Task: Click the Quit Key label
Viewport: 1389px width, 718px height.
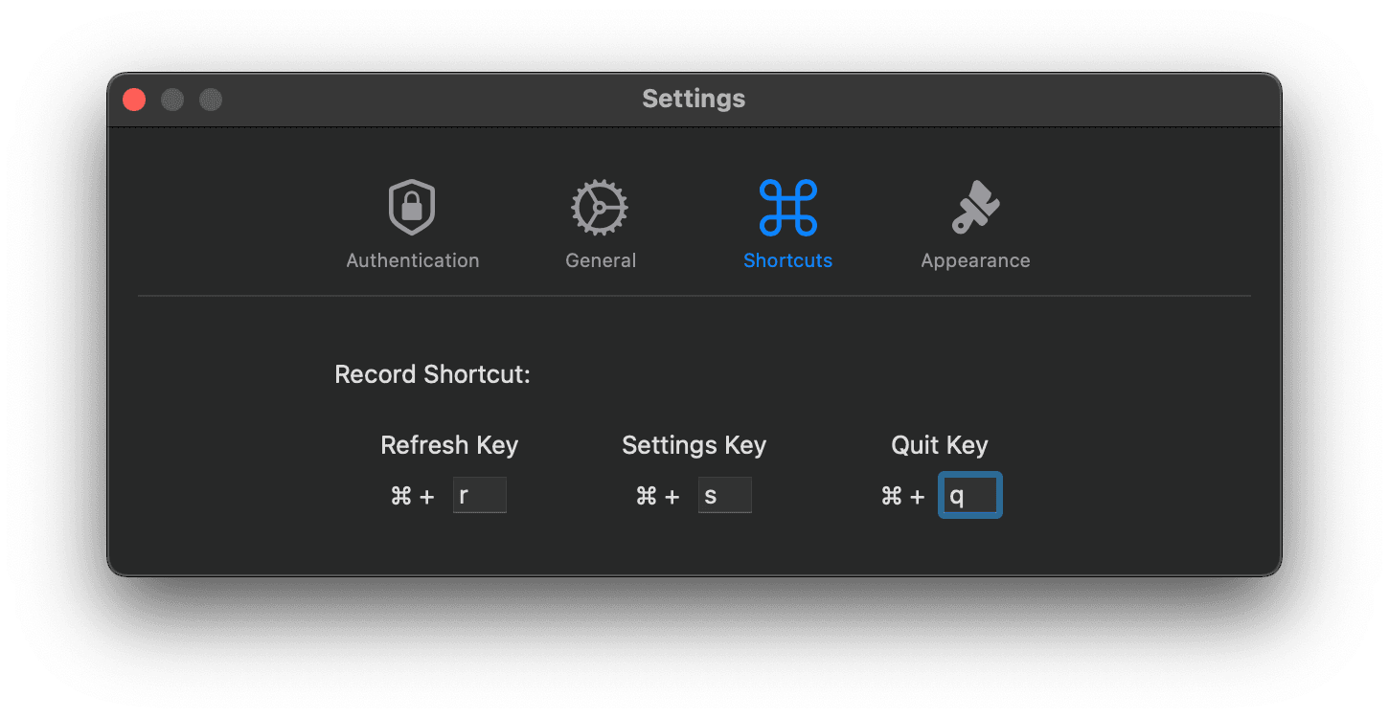Action: click(940, 445)
